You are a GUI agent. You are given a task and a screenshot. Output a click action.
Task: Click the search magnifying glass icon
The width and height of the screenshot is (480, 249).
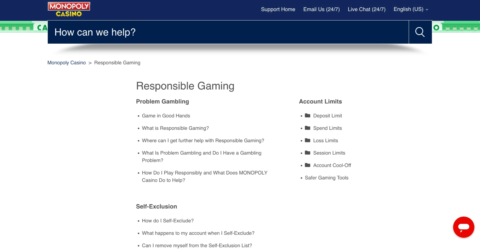click(420, 32)
